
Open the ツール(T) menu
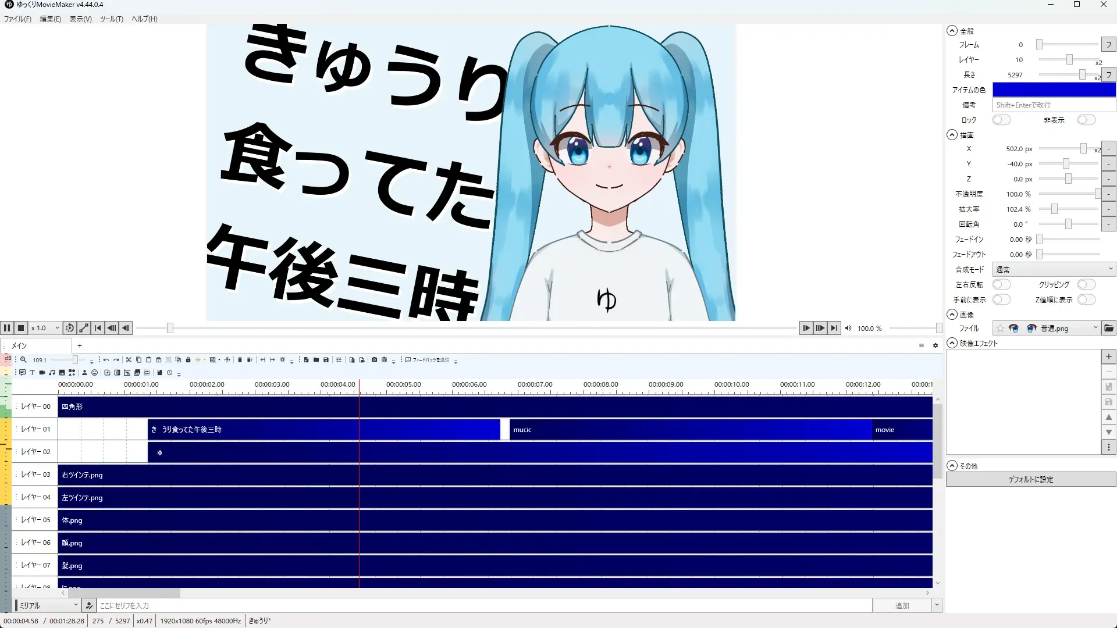111,19
